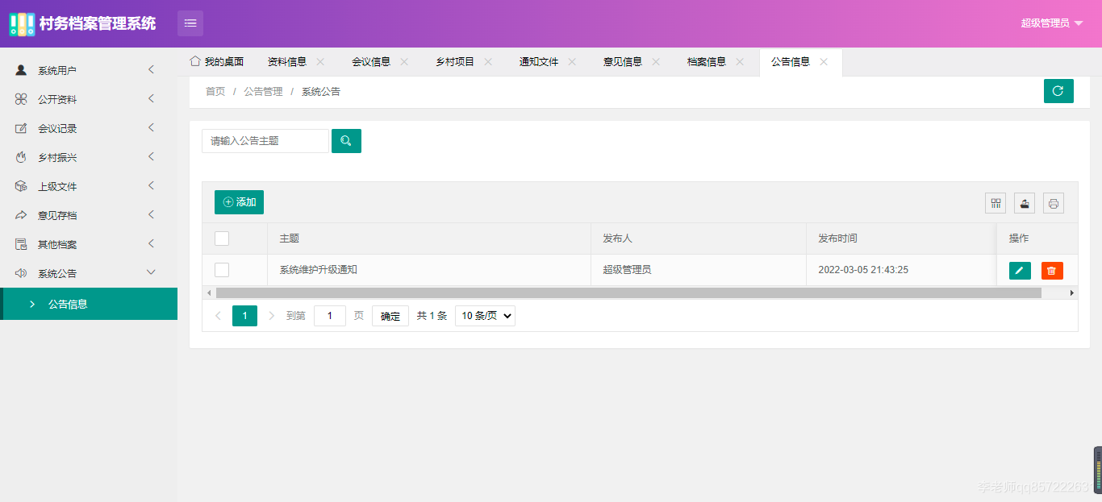Switch to the 我的桌面 tab
Screen dimensions: 1102x502
216,61
